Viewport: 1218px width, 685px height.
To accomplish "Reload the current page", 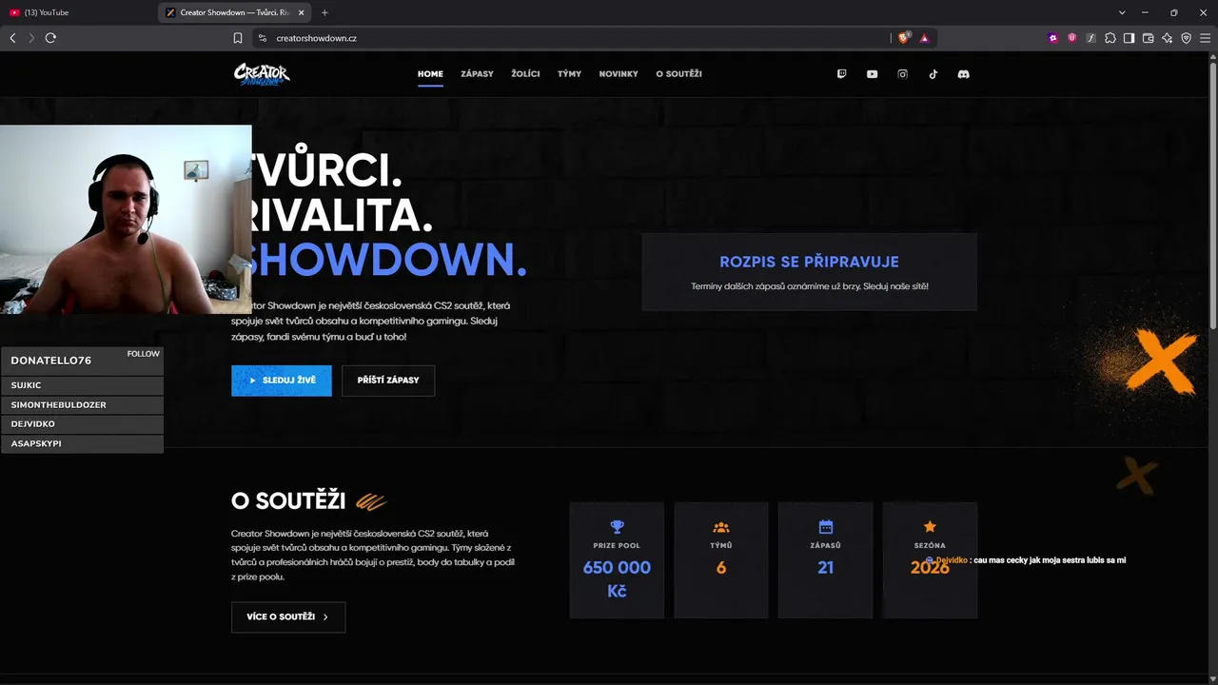I will point(50,38).
